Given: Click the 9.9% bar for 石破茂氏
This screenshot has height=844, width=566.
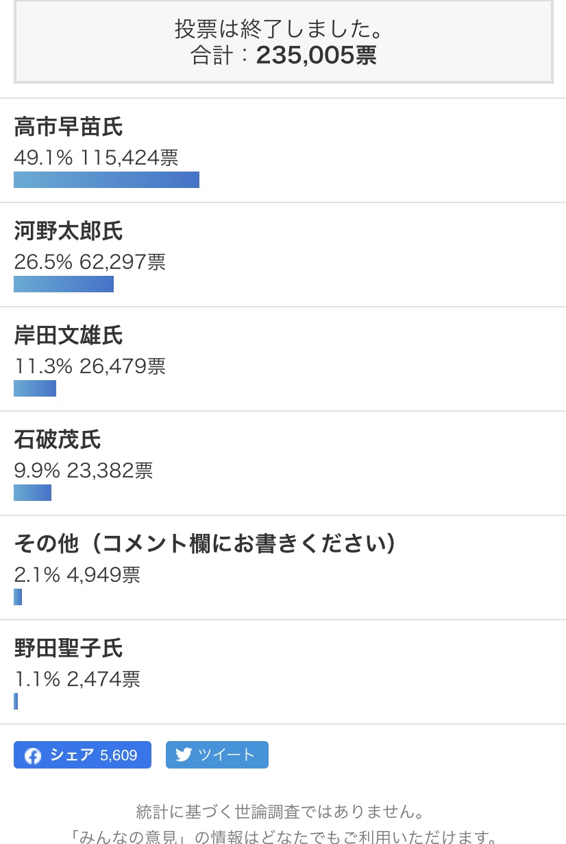Looking at the screenshot, I should (32, 493).
